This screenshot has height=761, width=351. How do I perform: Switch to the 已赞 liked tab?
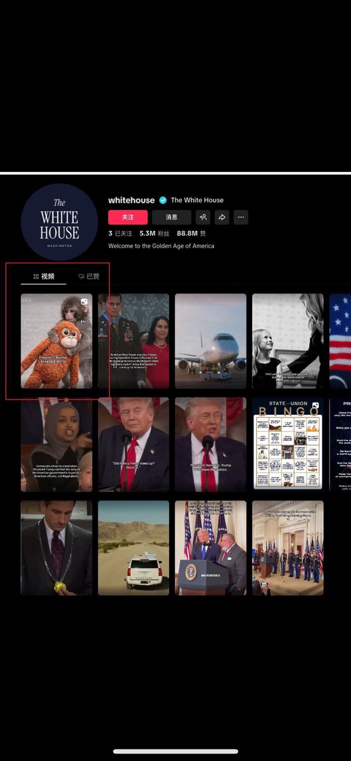89,276
